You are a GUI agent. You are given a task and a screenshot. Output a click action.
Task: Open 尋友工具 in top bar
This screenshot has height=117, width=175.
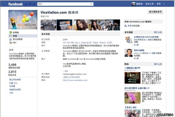coord(150,4)
